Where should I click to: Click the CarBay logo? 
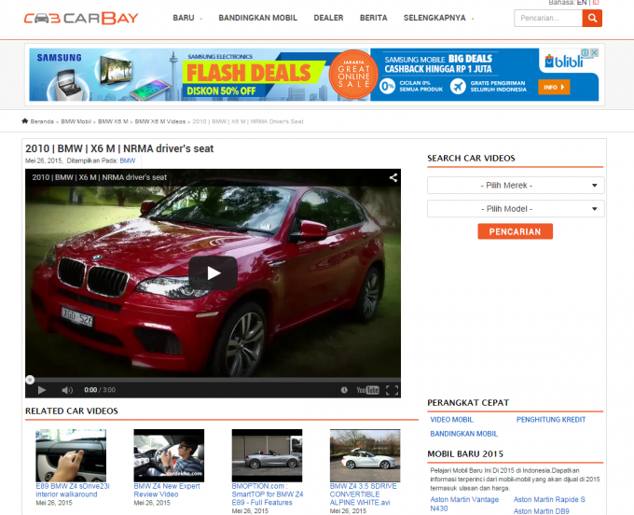pos(81,19)
